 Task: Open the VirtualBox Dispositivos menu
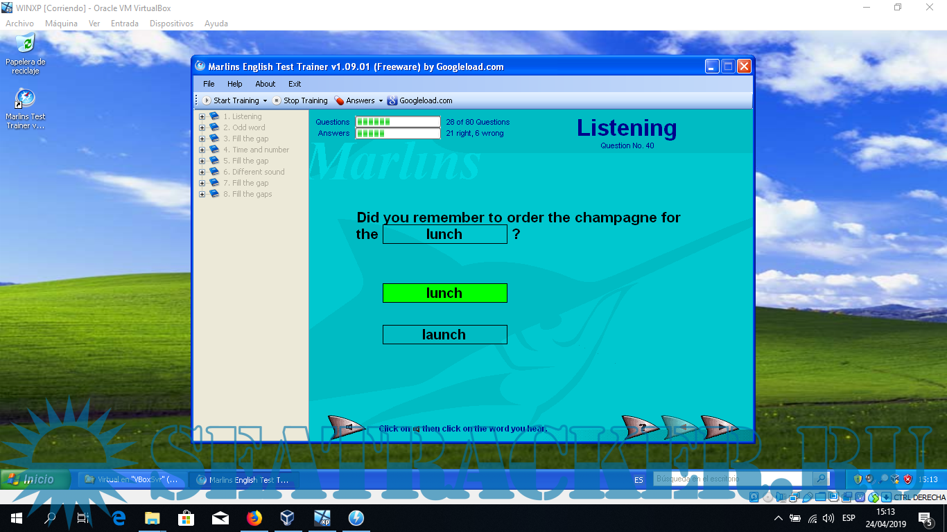tap(171, 24)
